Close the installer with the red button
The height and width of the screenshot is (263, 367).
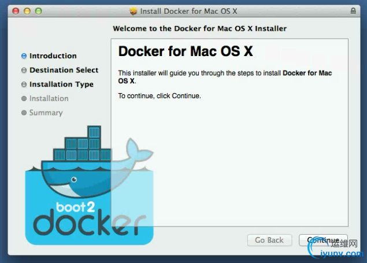[x=16, y=11]
